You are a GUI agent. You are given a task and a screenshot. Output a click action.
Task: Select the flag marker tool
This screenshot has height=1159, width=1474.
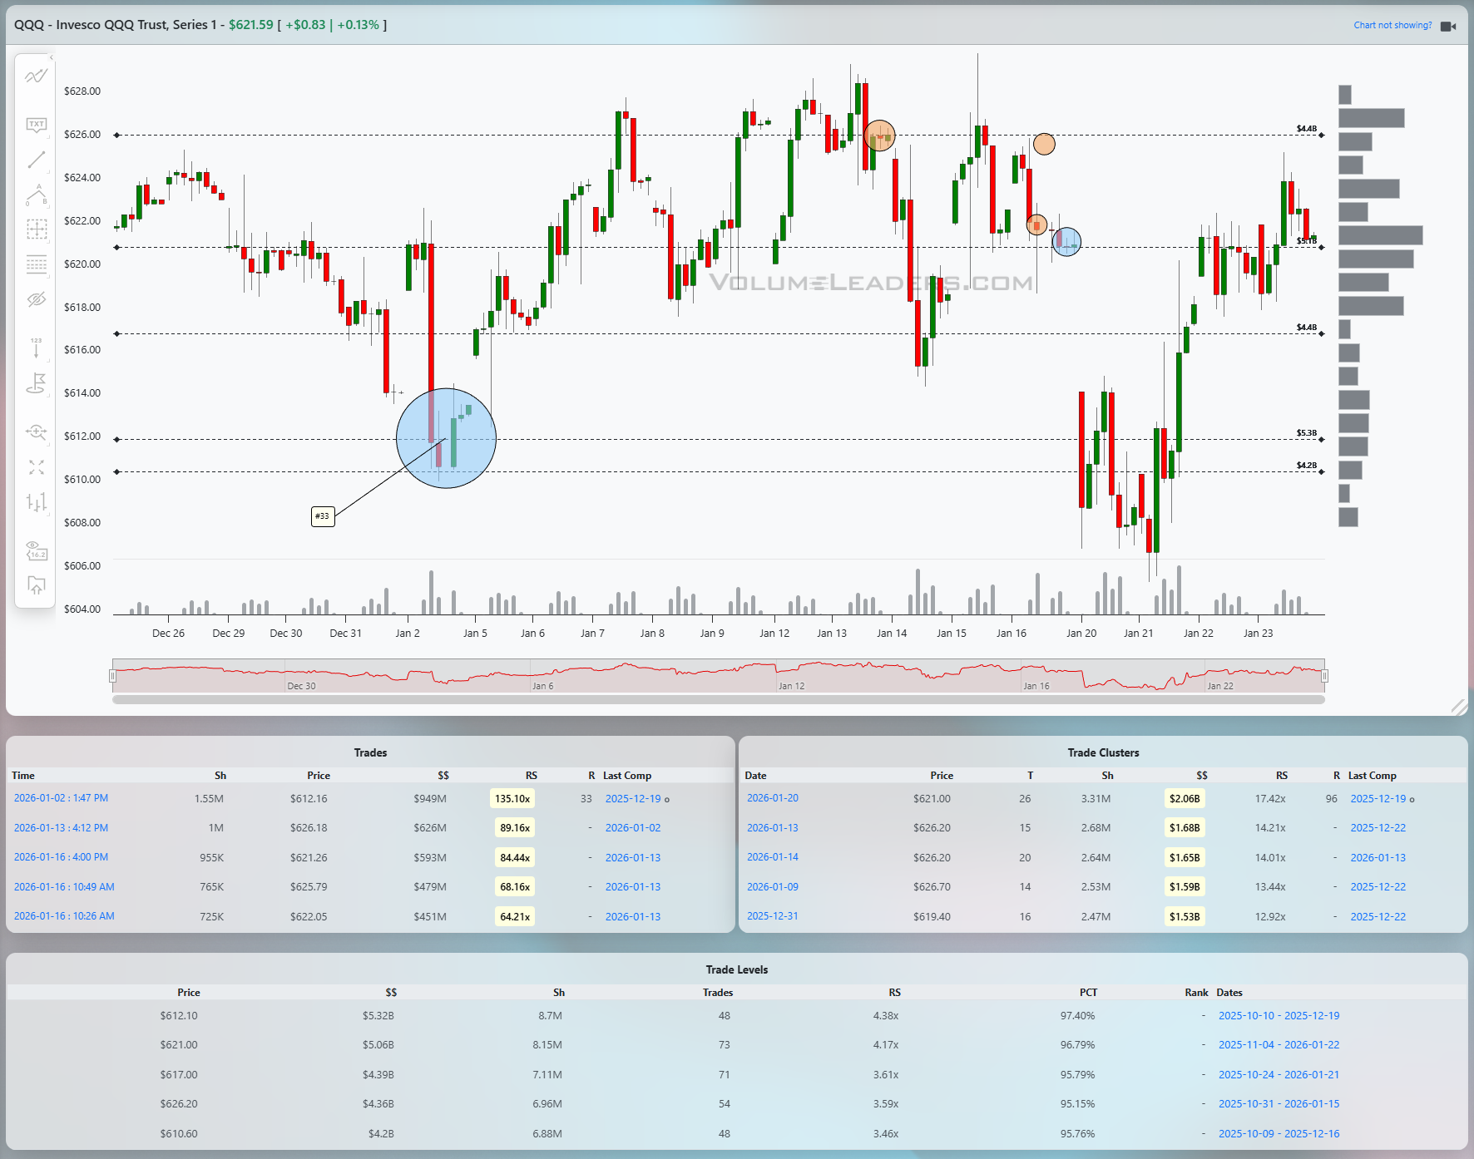tap(36, 383)
